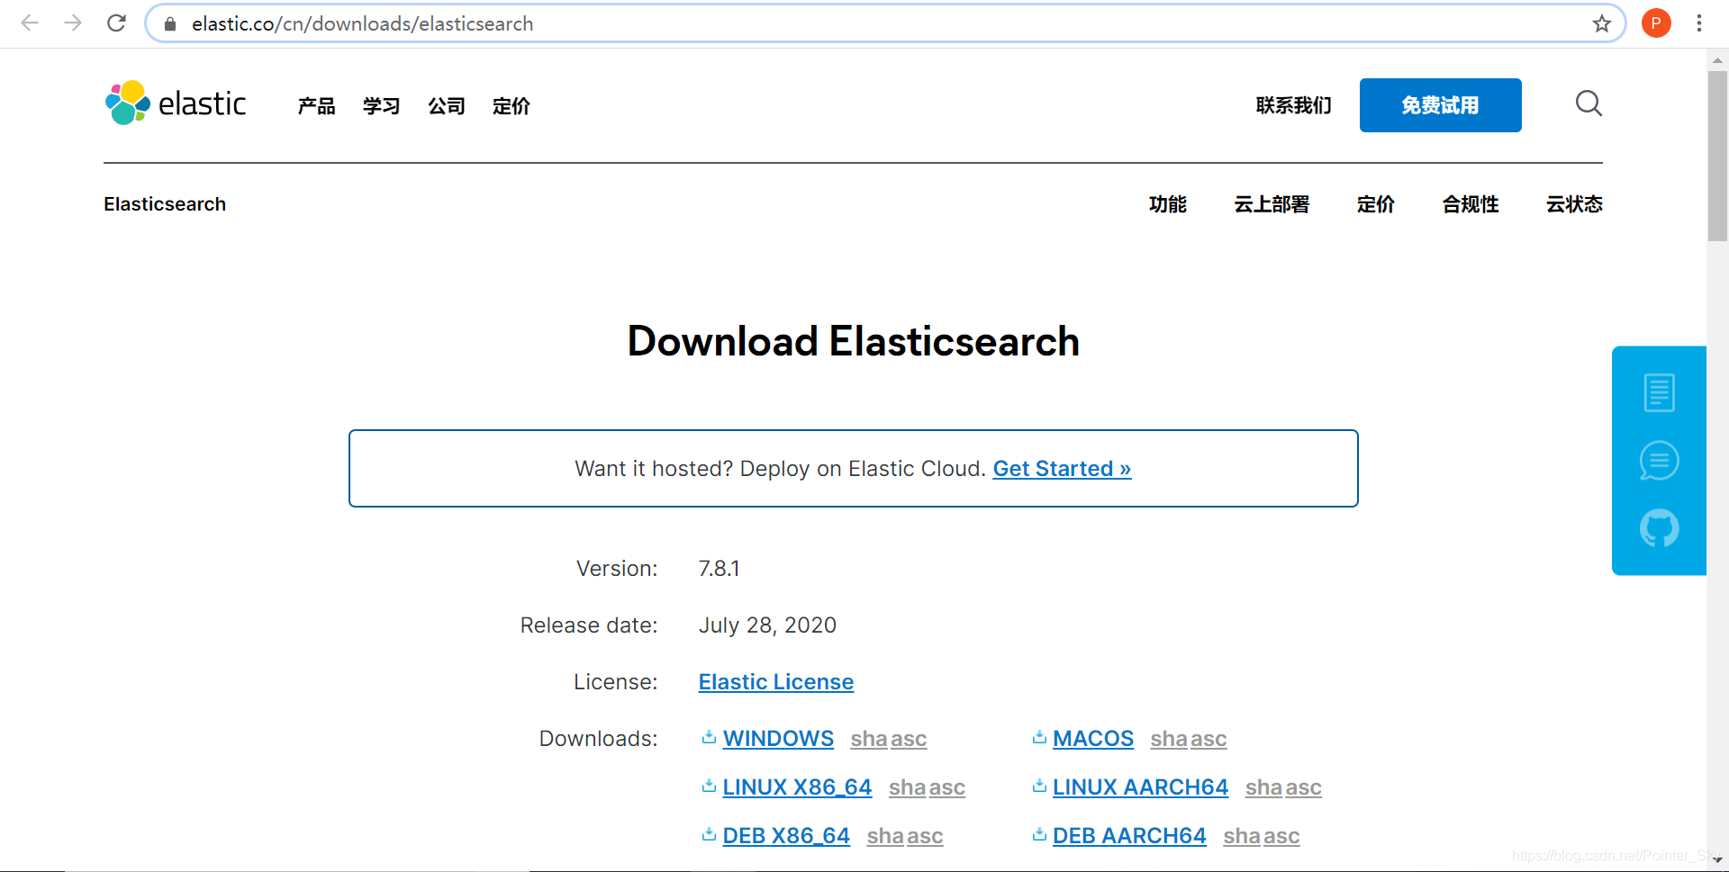Open asc link for MACOS
The width and height of the screenshot is (1729, 872).
(1208, 739)
